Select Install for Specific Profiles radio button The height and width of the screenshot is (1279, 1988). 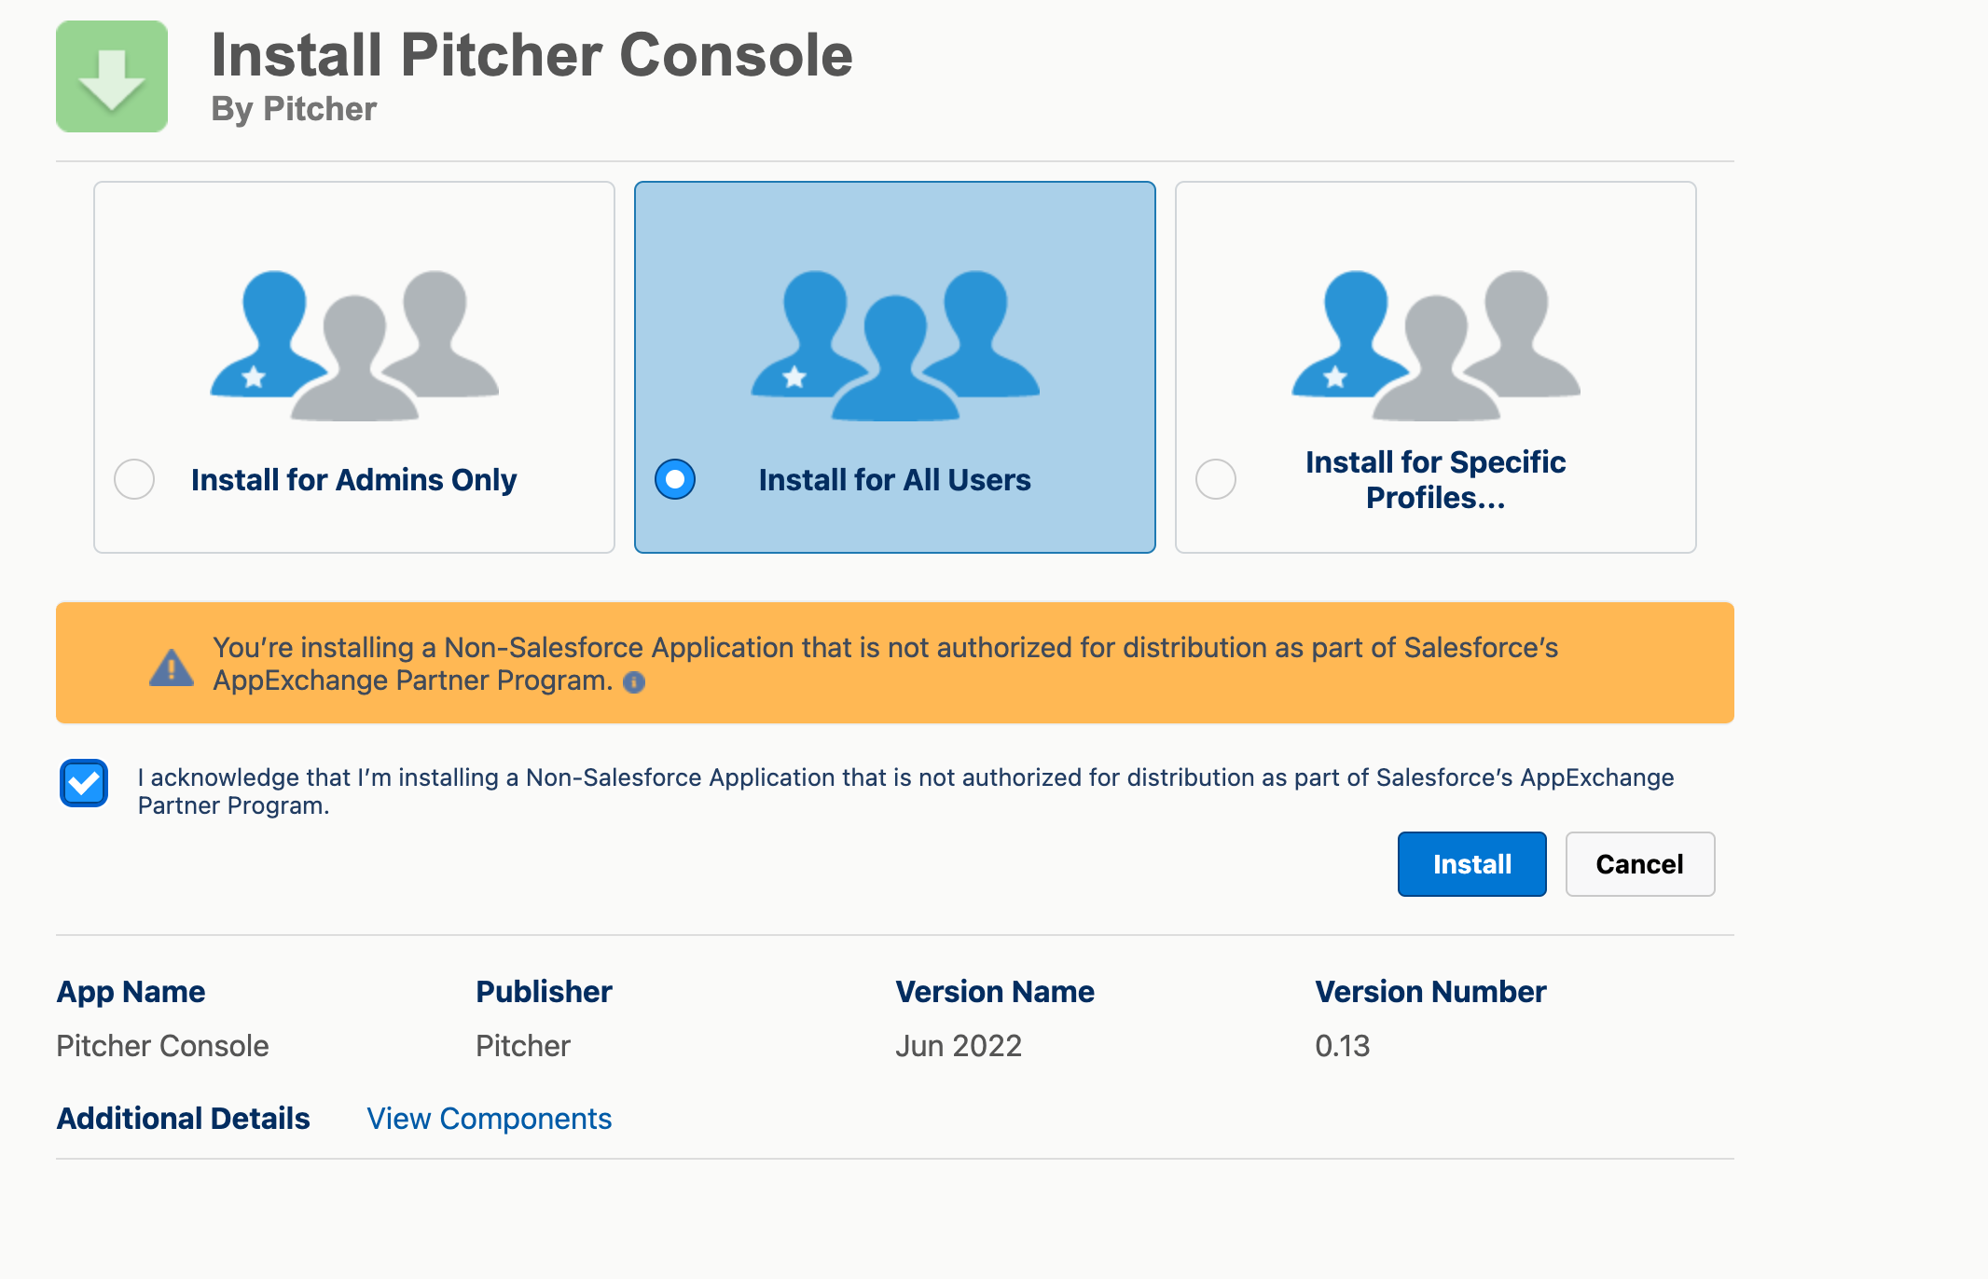click(1216, 479)
